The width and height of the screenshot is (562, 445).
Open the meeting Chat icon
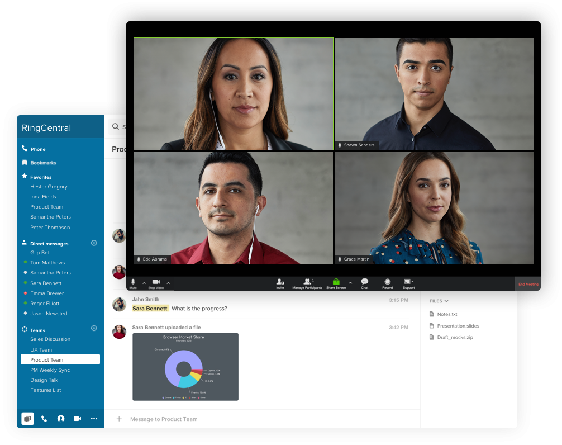click(364, 282)
